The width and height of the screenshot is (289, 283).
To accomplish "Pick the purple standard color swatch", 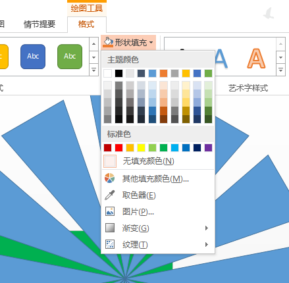I will (208, 147).
